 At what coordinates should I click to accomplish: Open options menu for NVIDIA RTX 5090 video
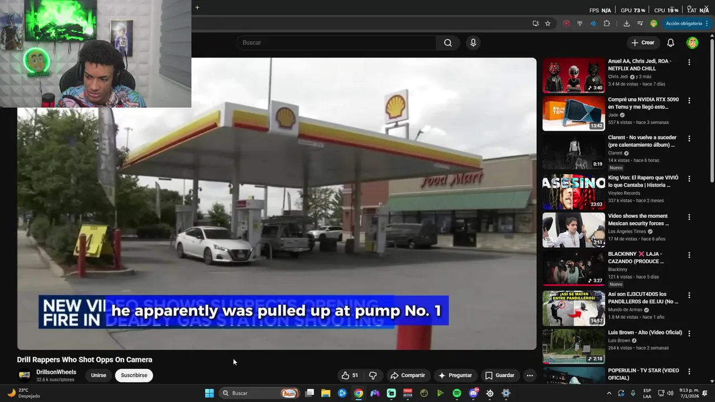[689, 100]
